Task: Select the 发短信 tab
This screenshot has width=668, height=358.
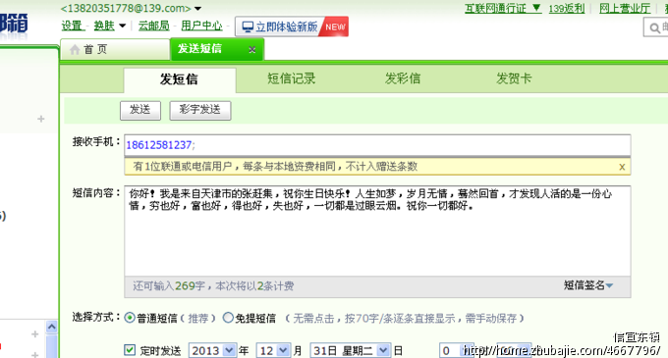Action: [x=180, y=79]
